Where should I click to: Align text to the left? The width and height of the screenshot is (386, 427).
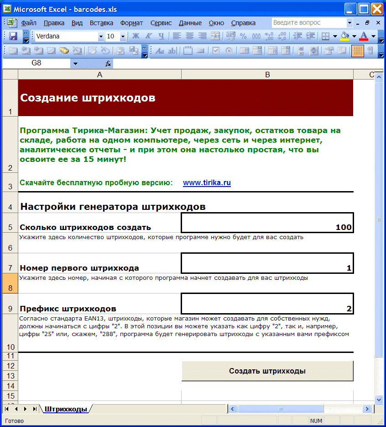coord(177,37)
